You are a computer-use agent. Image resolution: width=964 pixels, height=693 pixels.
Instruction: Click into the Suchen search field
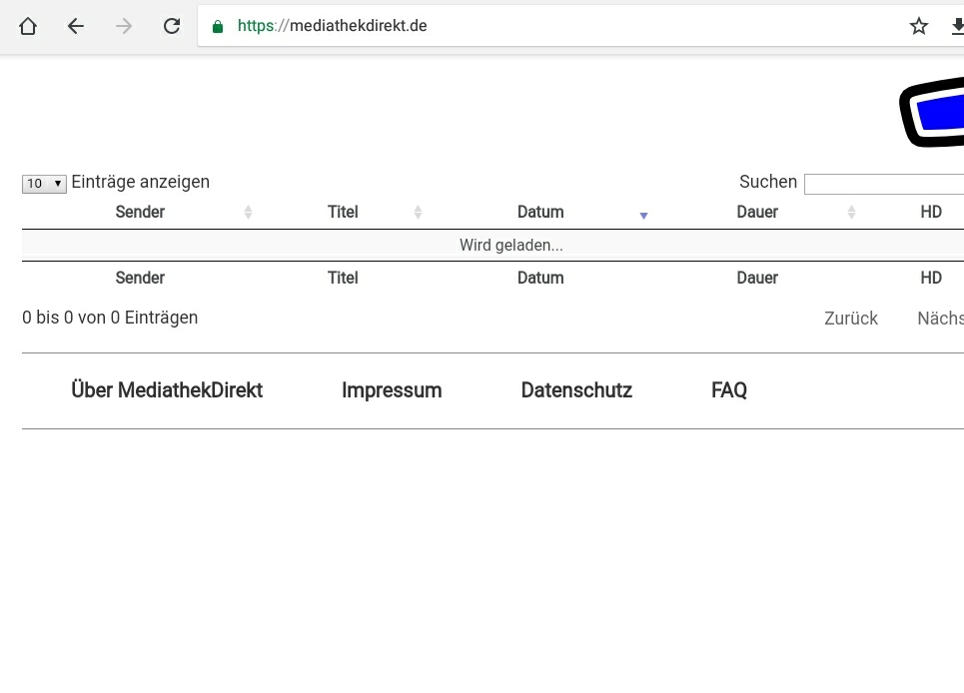[x=884, y=184]
